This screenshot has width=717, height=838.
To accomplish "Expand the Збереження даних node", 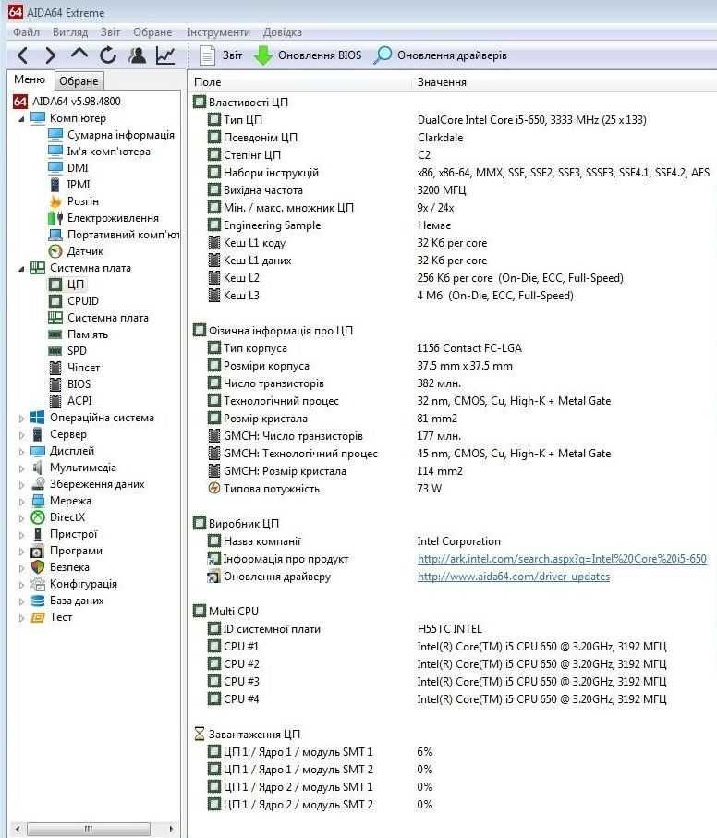I will pyautogui.click(x=21, y=485).
